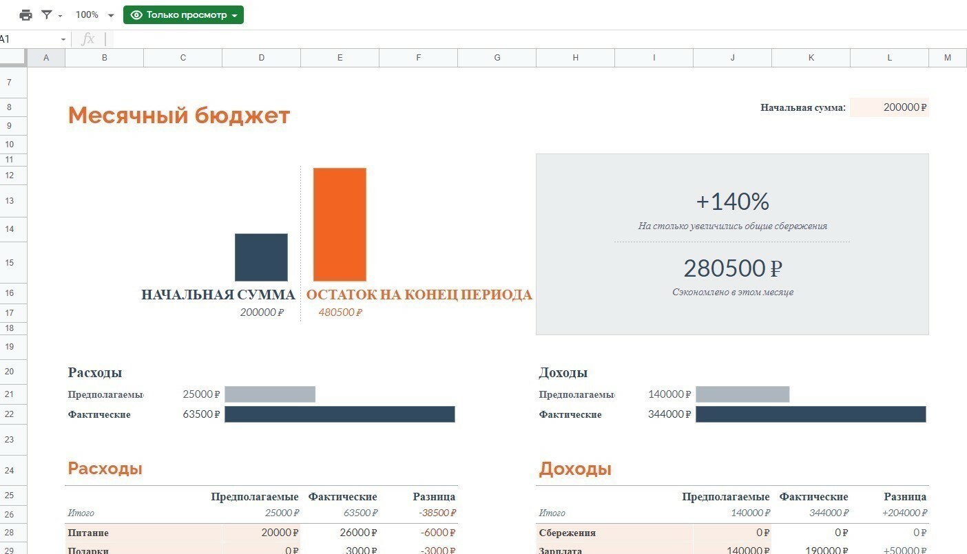Viewport: 967px width, 554px height.
Task: Select row 7 header
Action: tap(13, 83)
